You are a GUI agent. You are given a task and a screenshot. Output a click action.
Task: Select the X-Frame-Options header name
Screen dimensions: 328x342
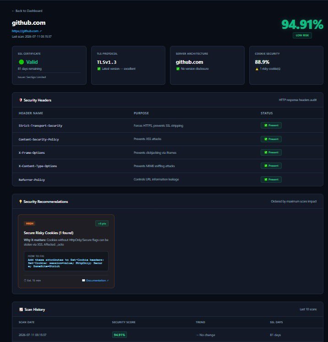pos(32,153)
